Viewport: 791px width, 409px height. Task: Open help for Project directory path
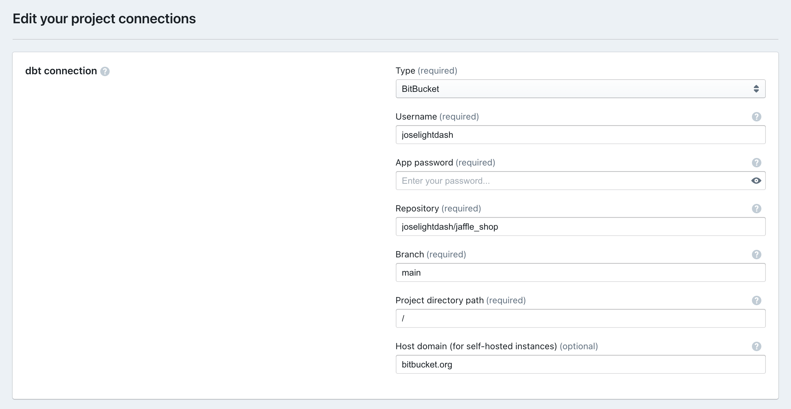[757, 300]
